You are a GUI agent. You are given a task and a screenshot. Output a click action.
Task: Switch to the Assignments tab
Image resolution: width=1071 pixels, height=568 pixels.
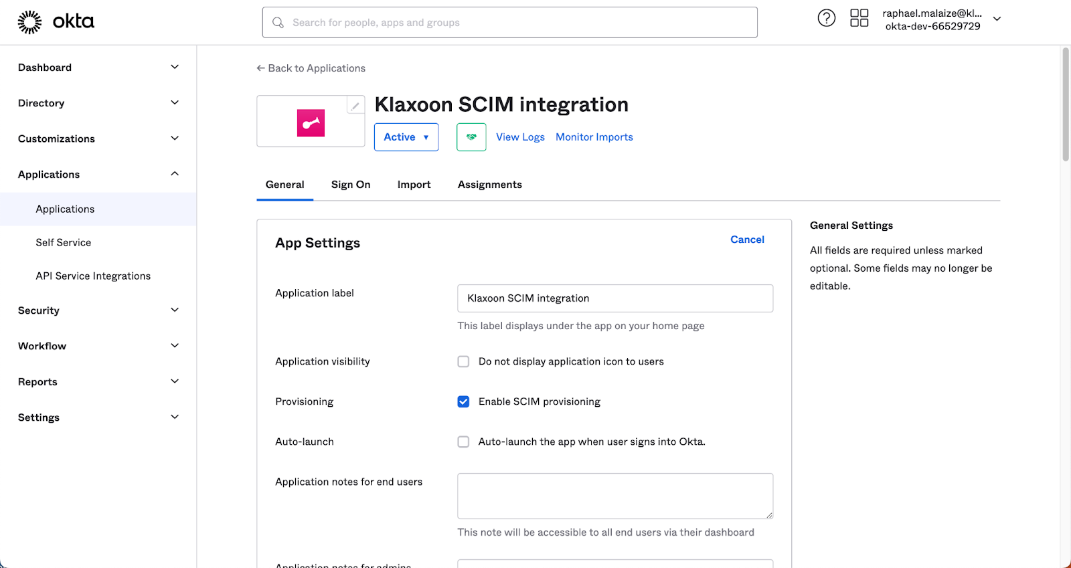click(489, 185)
